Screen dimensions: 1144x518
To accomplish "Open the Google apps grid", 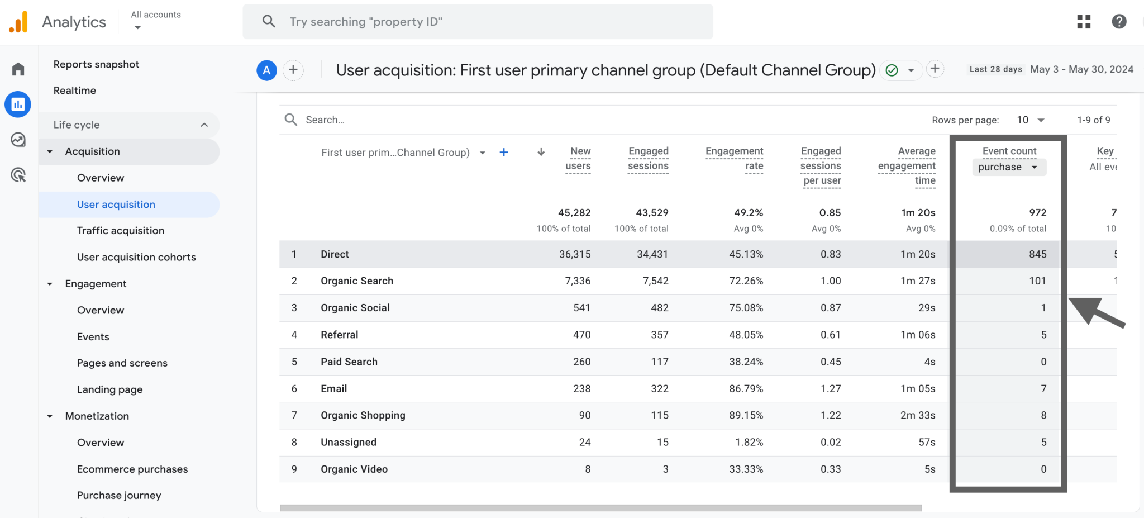I will (1083, 21).
